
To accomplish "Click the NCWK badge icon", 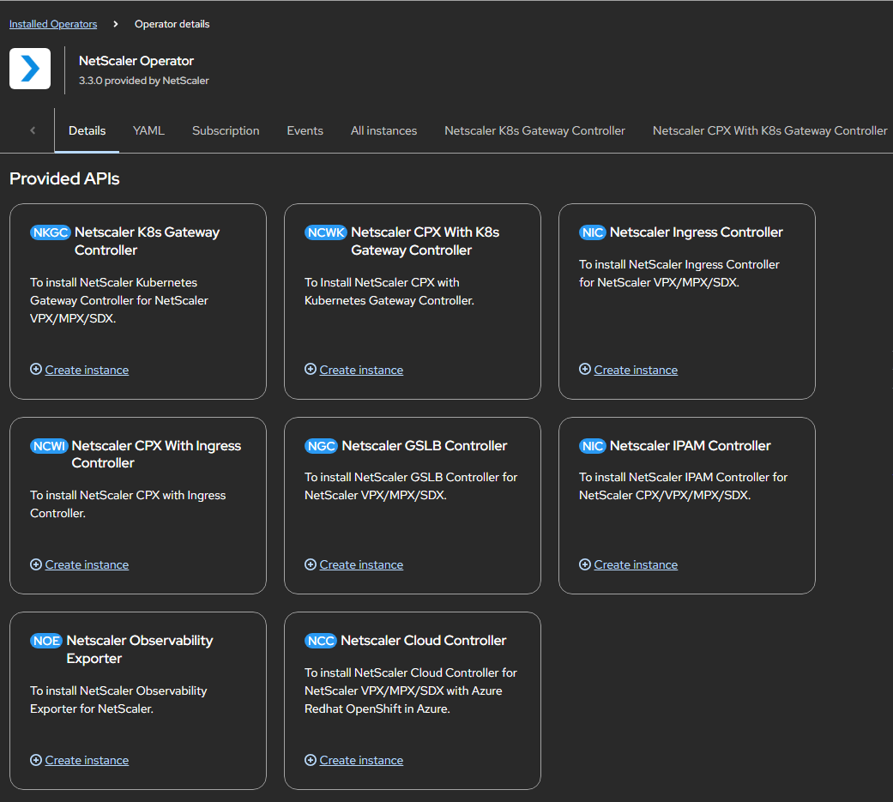I will click(325, 232).
